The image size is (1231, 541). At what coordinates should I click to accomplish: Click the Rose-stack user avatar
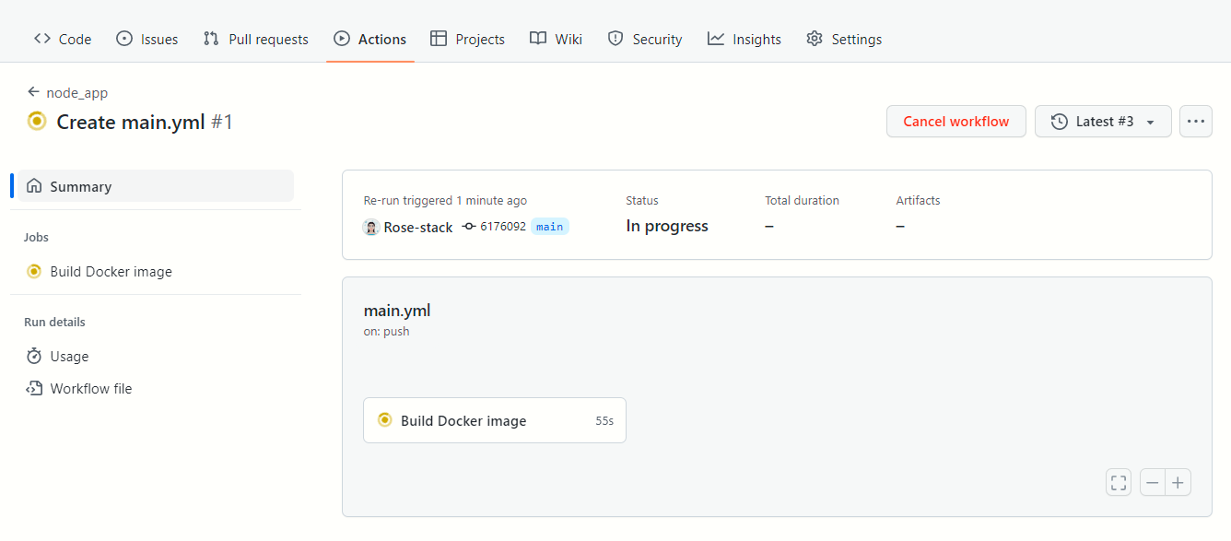(371, 227)
